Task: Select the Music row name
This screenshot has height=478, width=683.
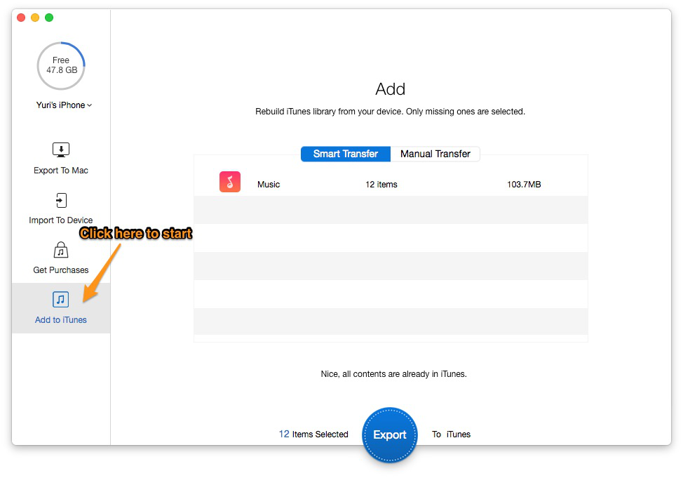Action: (269, 185)
